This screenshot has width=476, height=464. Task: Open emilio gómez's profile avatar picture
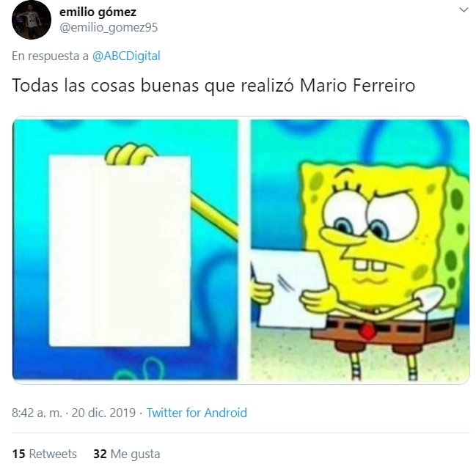pos(32,20)
